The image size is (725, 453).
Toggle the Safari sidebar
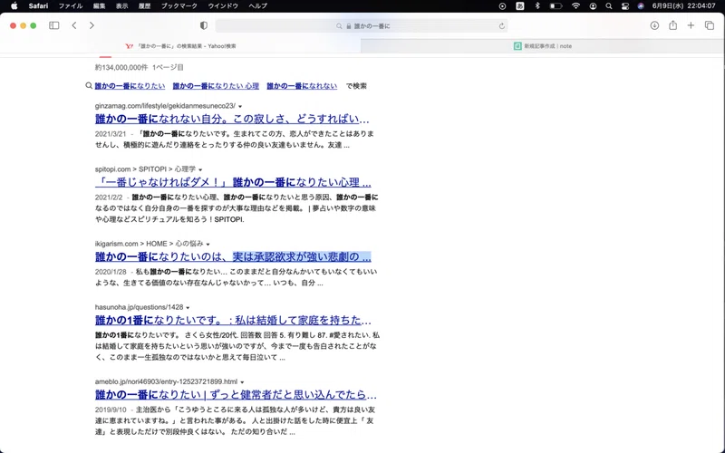point(54,25)
